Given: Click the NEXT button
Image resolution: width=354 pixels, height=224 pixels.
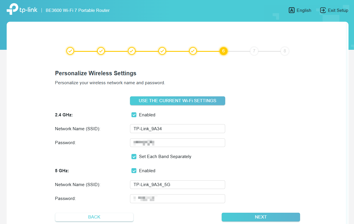Looking at the screenshot, I should [261, 217].
